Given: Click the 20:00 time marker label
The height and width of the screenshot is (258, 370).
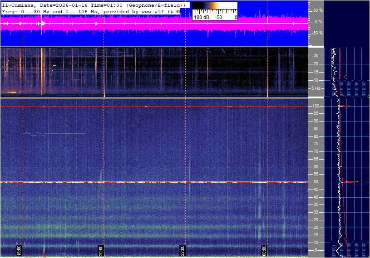Looking at the screenshot, I should tap(101, 250).
